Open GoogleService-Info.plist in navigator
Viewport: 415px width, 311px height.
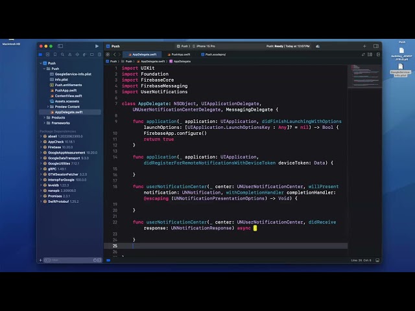click(x=71, y=74)
